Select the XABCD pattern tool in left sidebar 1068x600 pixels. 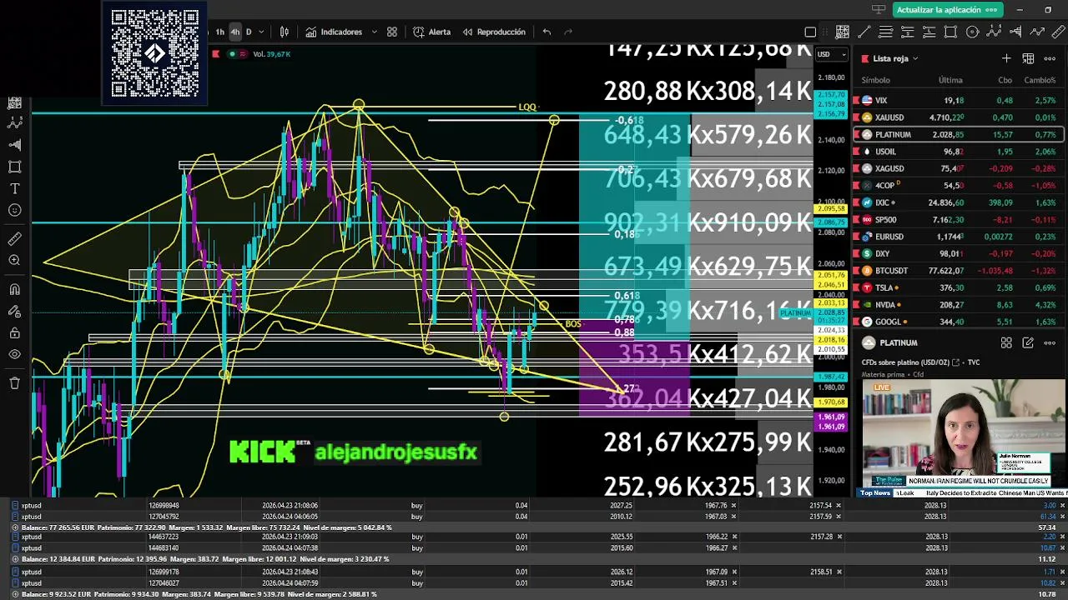[14, 122]
